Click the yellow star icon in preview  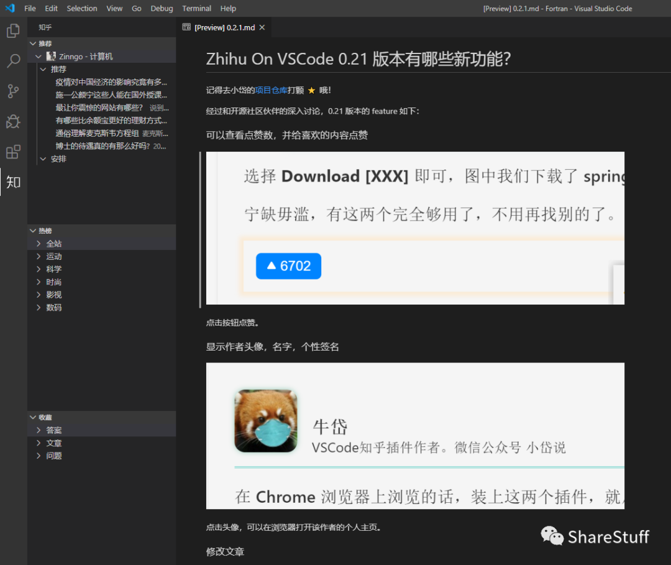coord(311,90)
